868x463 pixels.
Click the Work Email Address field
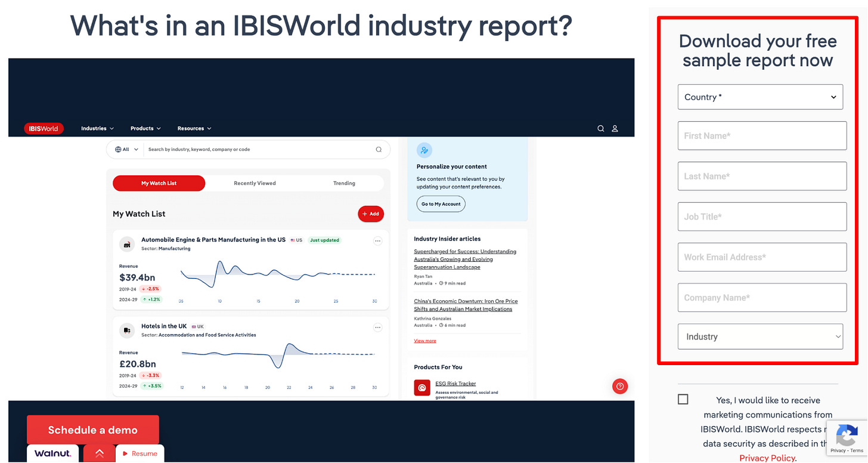click(x=762, y=257)
